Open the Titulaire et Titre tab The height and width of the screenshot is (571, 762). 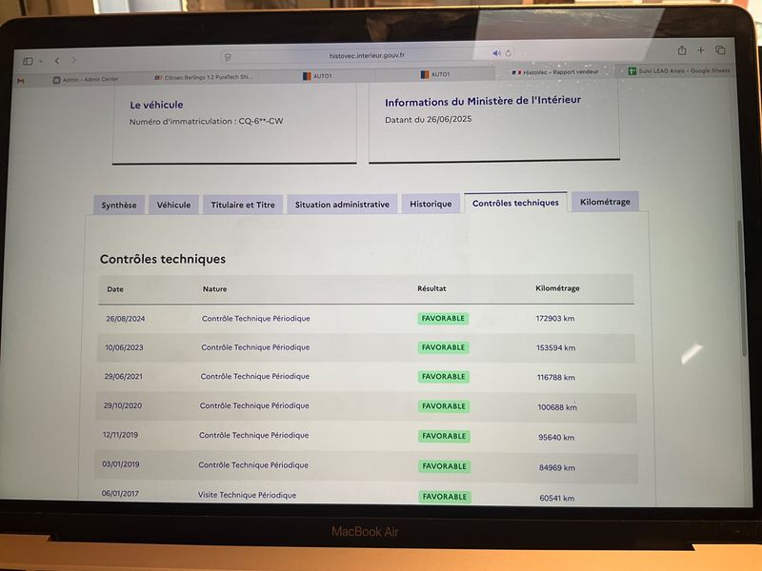coord(243,205)
